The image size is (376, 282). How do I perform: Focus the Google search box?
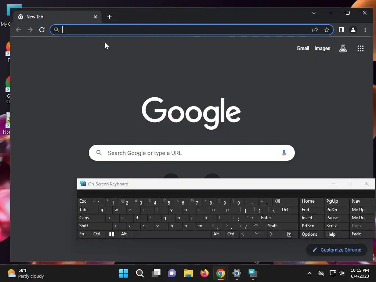pyautogui.click(x=192, y=153)
